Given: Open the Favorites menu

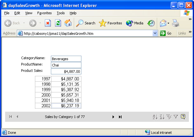Looking at the screenshot, I should coord(44,13).
